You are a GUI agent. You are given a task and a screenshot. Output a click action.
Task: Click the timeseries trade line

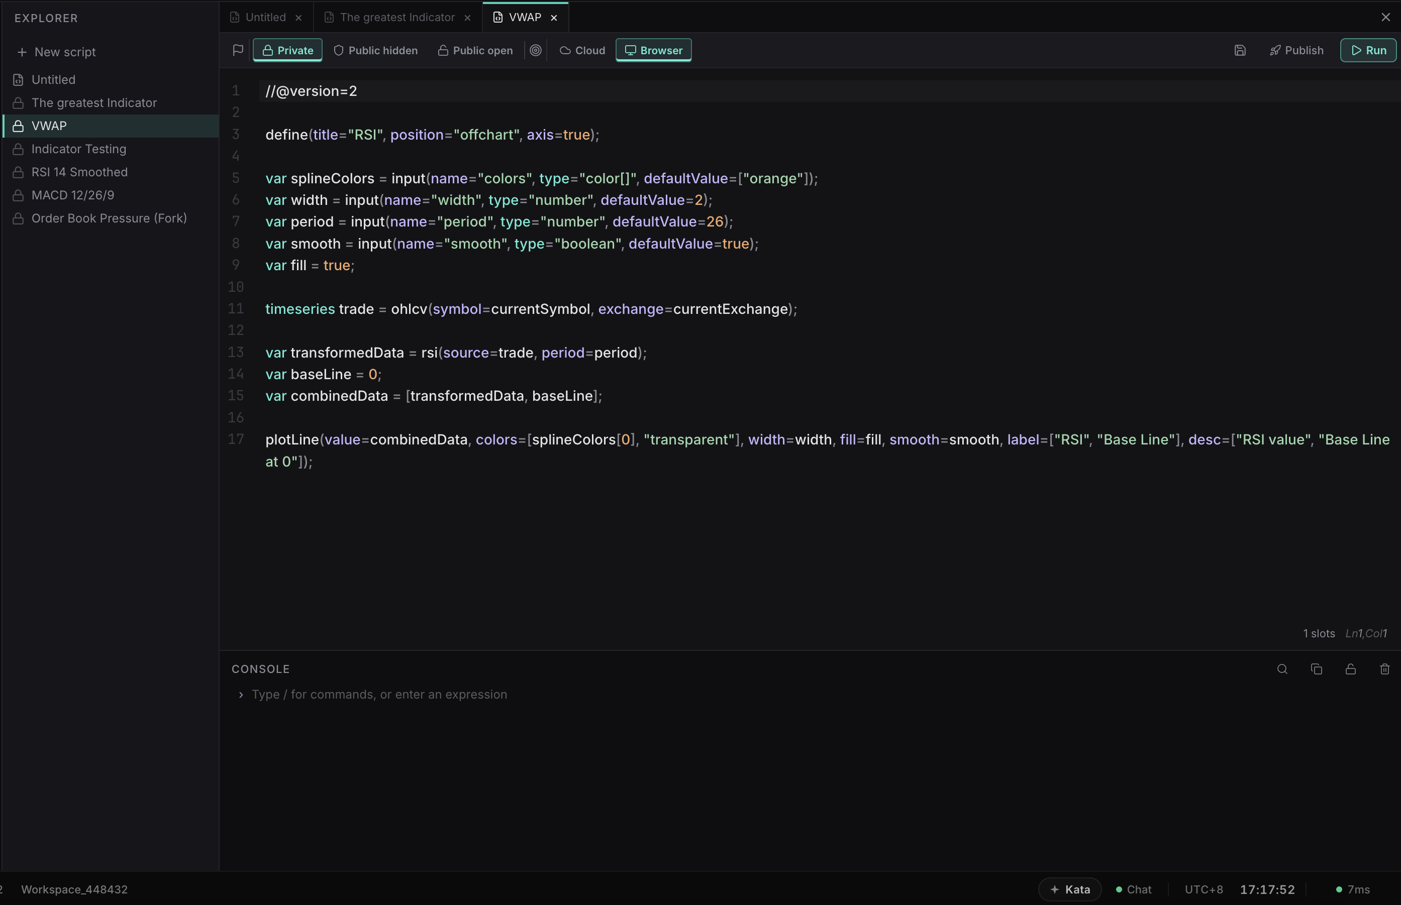(531, 309)
